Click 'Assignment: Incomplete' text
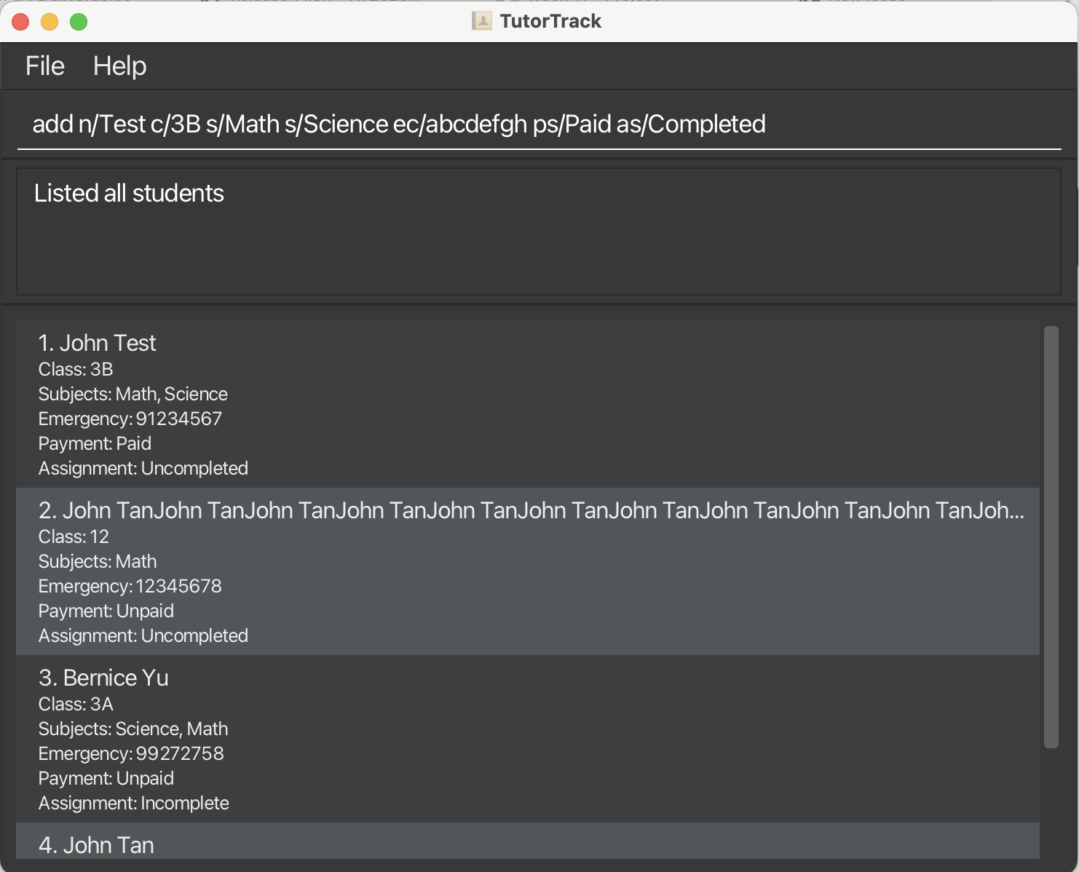The height and width of the screenshot is (872, 1079). 134,803
